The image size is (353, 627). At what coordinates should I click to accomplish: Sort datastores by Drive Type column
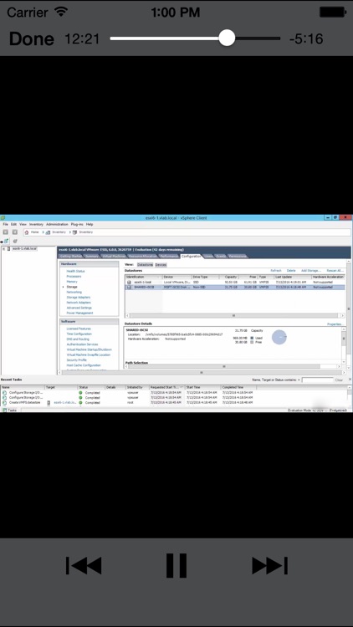[205, 277]
